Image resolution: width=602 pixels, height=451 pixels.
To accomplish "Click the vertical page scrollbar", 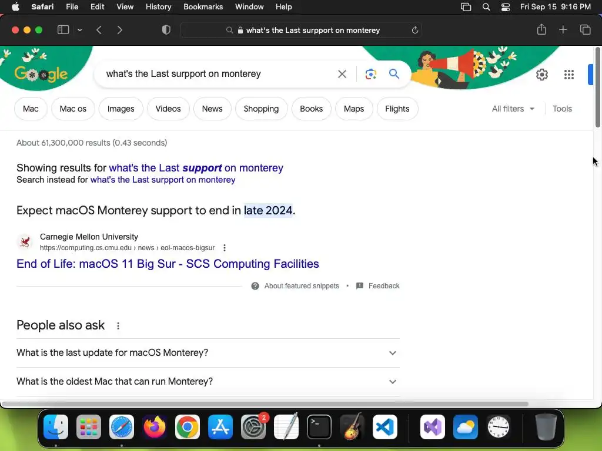I will [598, 87].
